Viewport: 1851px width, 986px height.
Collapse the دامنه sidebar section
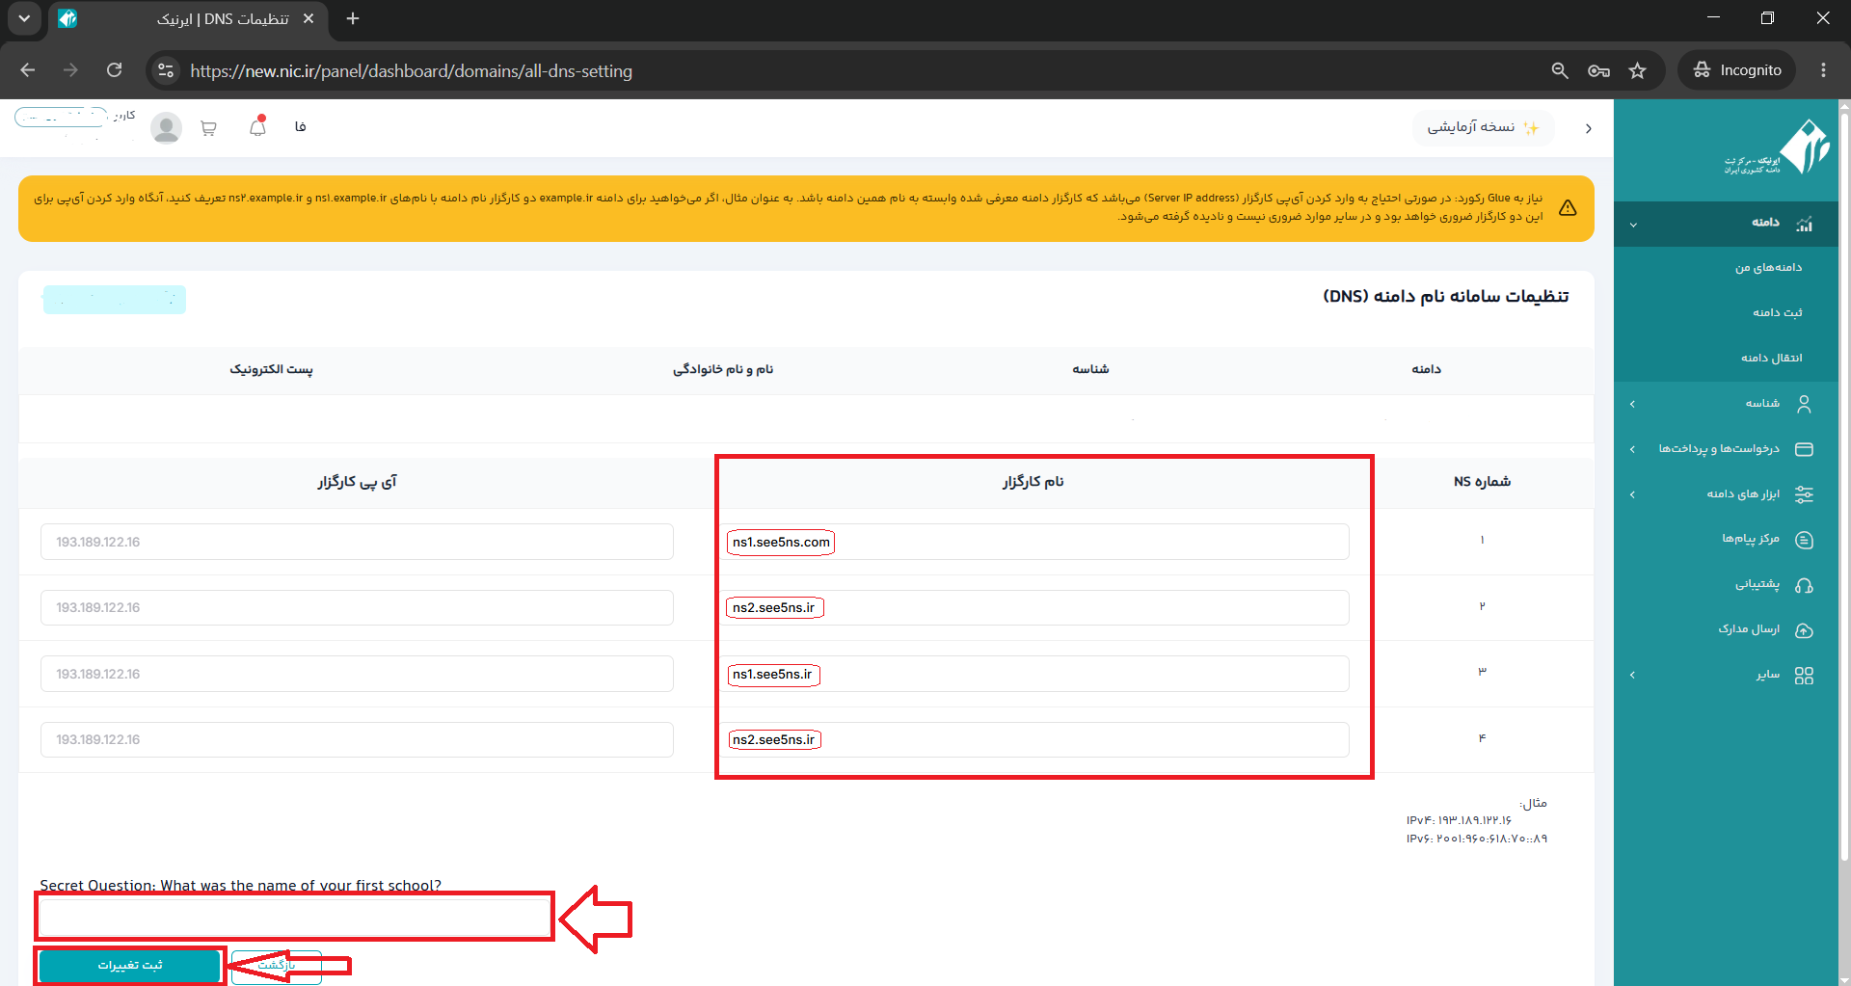(1633, 225)
